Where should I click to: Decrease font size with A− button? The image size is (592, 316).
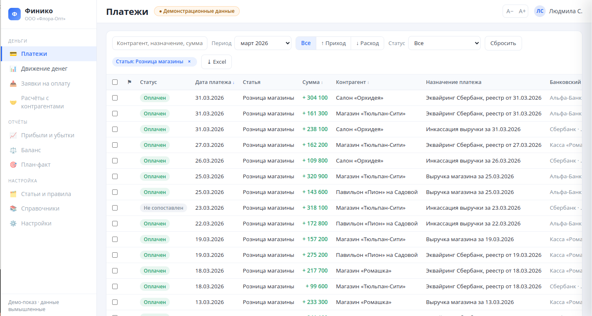point(510,11)
